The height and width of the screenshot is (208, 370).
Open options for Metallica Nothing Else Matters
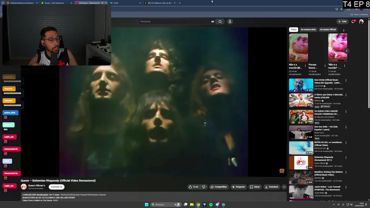click(x=346, y=172)
